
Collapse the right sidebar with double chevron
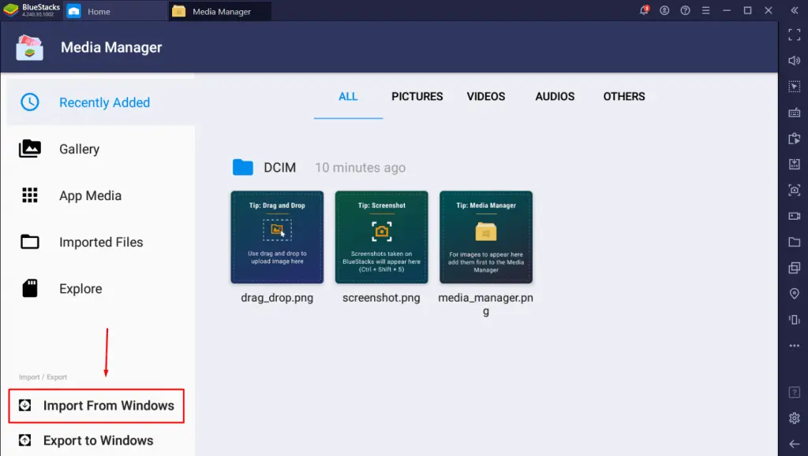(x=794, y=10)
